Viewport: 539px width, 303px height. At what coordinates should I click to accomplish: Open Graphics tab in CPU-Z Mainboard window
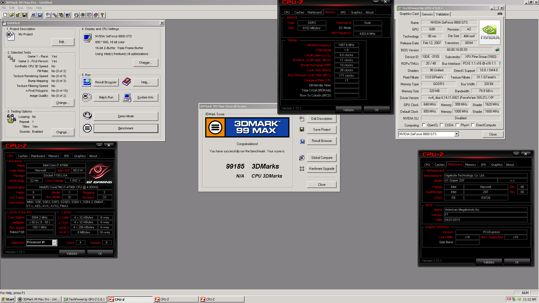pos(497,165)
